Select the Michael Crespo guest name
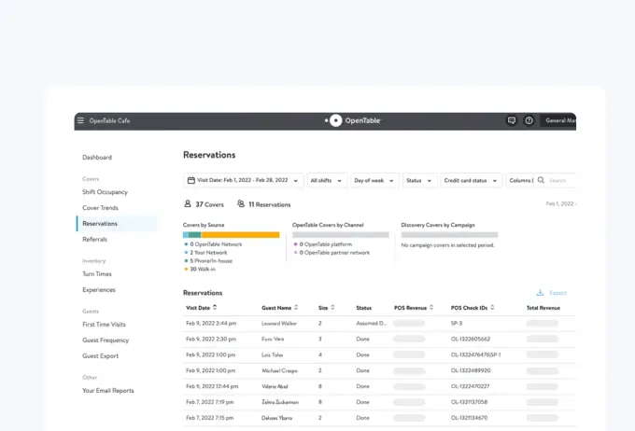Viewport: 635px width, 431px height. tap(279, 370)
